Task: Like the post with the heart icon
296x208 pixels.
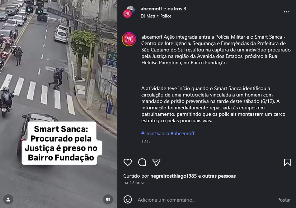Action: (128, 162)
